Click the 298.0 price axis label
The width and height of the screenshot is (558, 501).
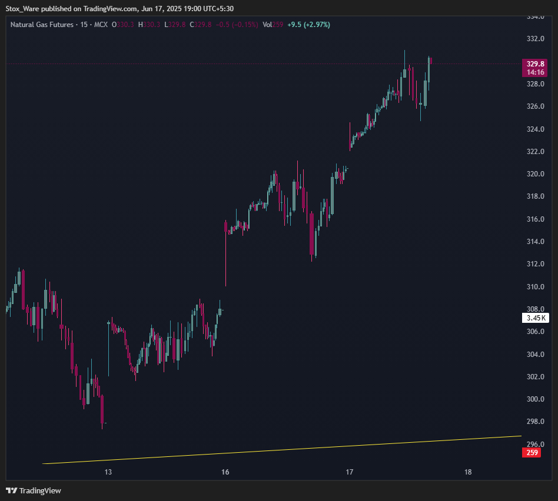[535, 422]
